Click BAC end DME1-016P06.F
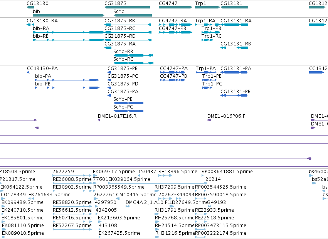The height and width of the screenshot is (239, 328). [x=226, y=116]
